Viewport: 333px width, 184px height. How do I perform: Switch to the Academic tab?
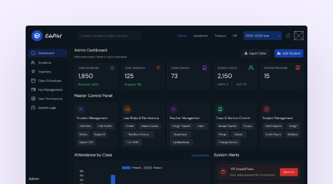(x=201, y=36)
